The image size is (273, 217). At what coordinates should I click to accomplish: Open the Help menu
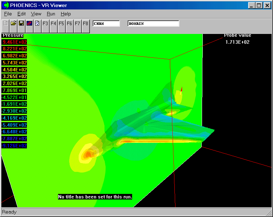66,14
